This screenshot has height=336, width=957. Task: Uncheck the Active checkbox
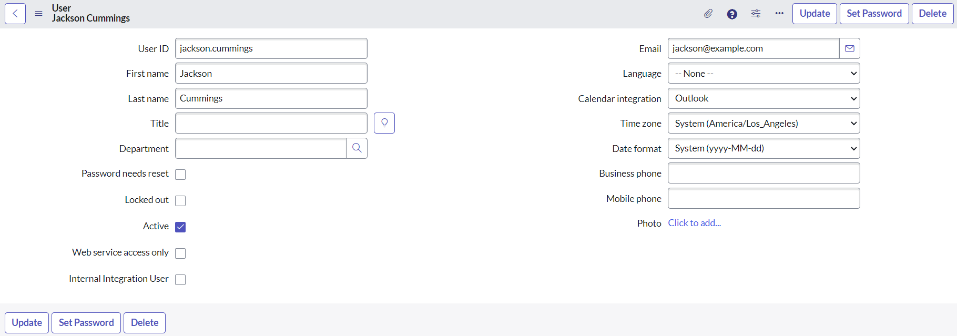pos(180,227)
